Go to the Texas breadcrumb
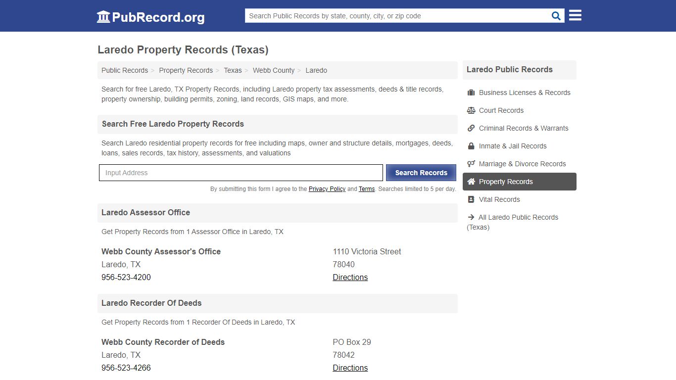 click(x=233, y=70)
